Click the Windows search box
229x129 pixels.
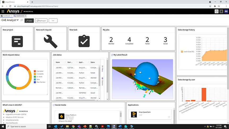[x=26, y=127]
